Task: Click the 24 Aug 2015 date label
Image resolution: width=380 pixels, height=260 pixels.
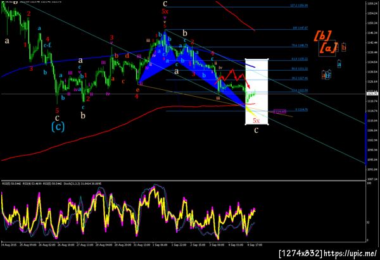Action: click(x=9, y=245)
